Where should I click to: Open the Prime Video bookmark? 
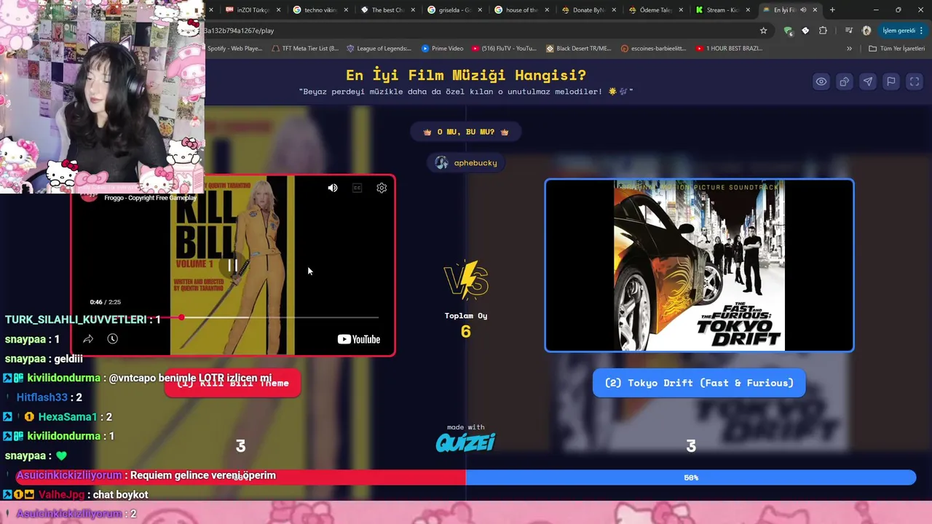(441, 49)
